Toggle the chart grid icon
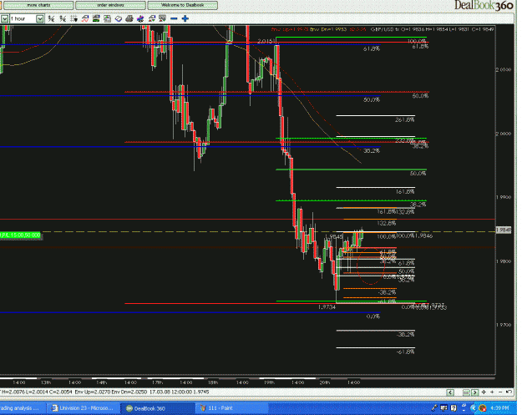Screen dimensions: 522x415 [73, 18]
